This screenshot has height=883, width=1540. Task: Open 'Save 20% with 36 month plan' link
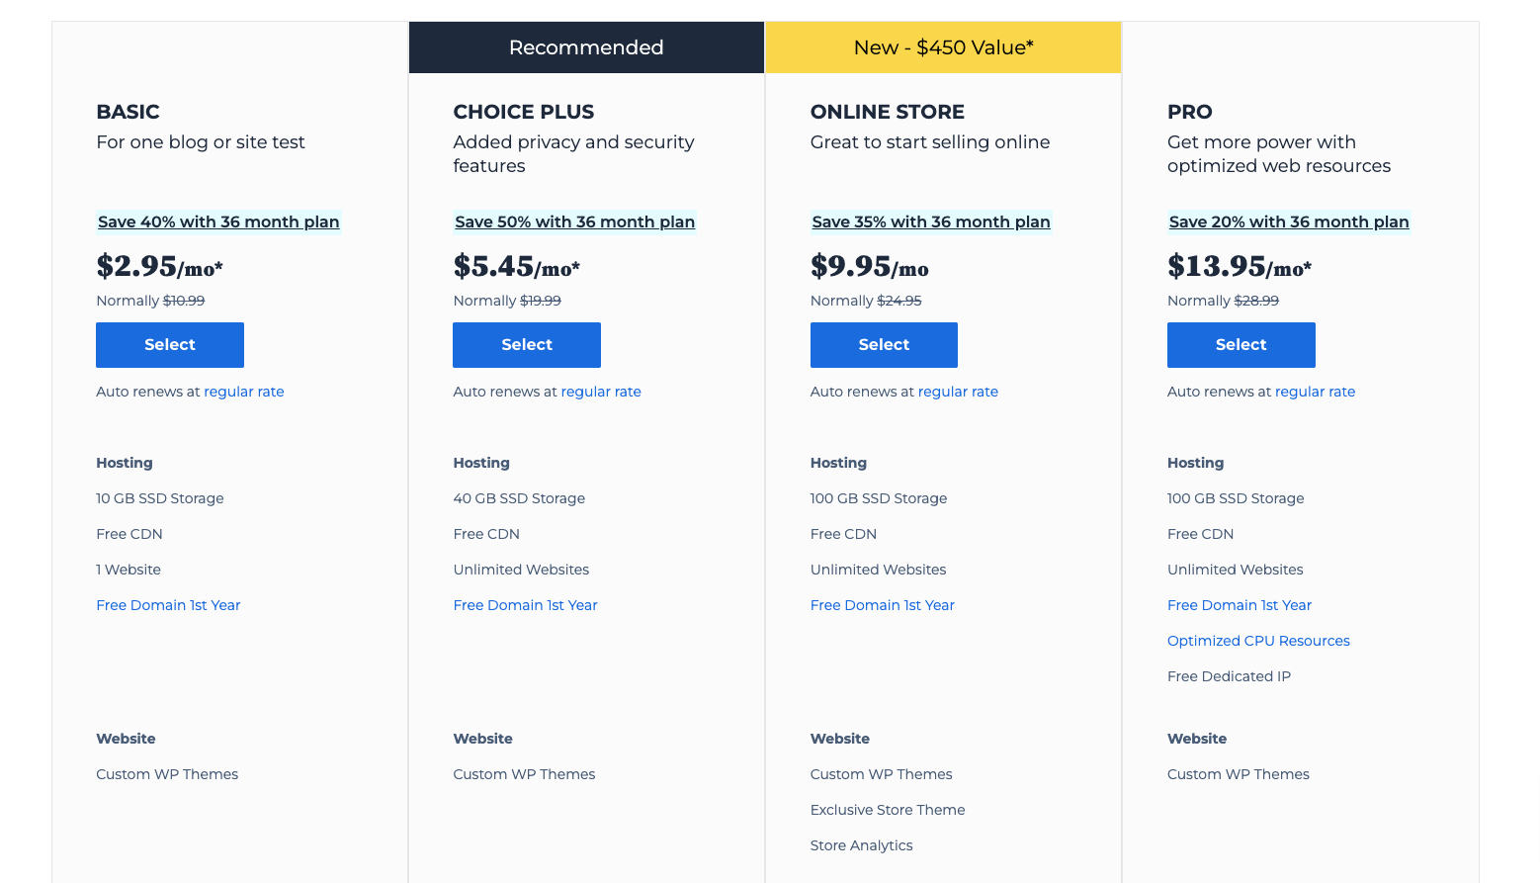point(1288,221)
